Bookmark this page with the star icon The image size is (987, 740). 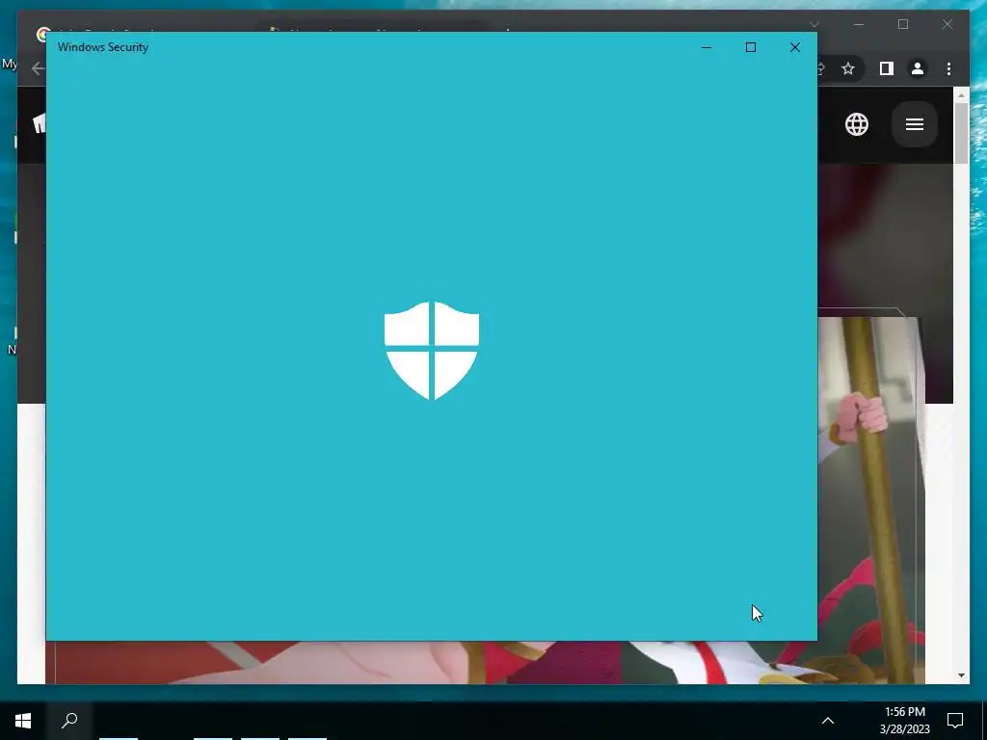(848, 68)
